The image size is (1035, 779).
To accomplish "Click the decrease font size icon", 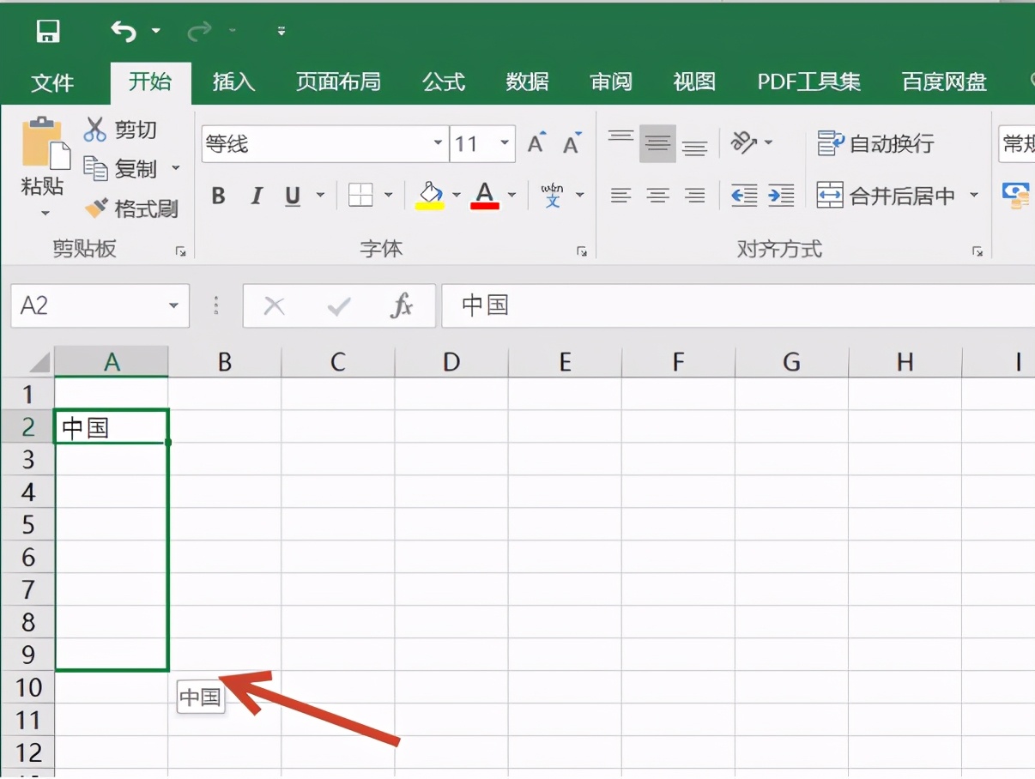I will 572,143.
